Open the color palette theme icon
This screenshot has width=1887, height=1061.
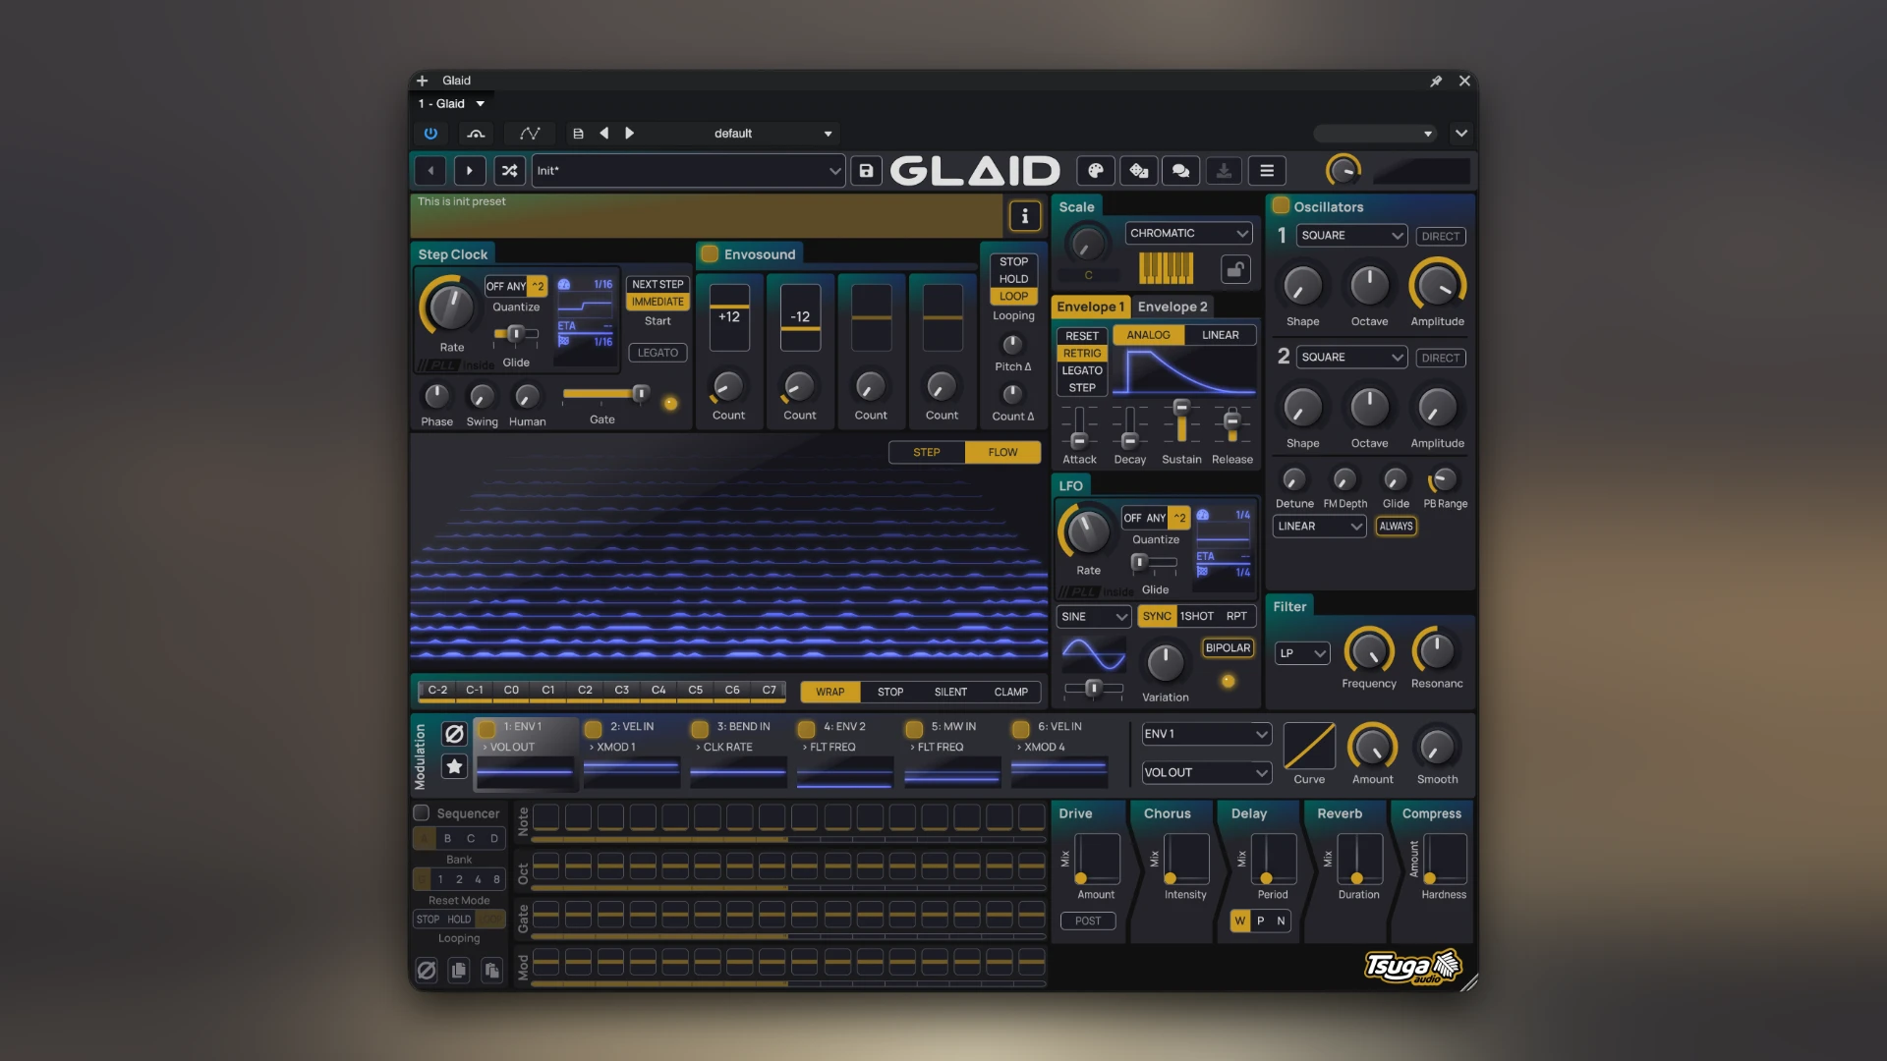1095,171
